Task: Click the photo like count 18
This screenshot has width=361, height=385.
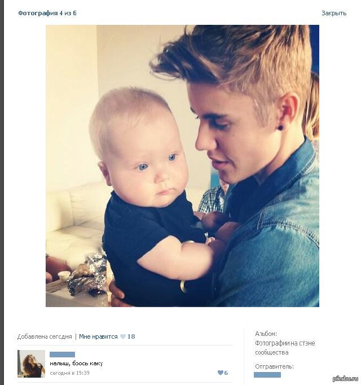Action: point(131,336)
